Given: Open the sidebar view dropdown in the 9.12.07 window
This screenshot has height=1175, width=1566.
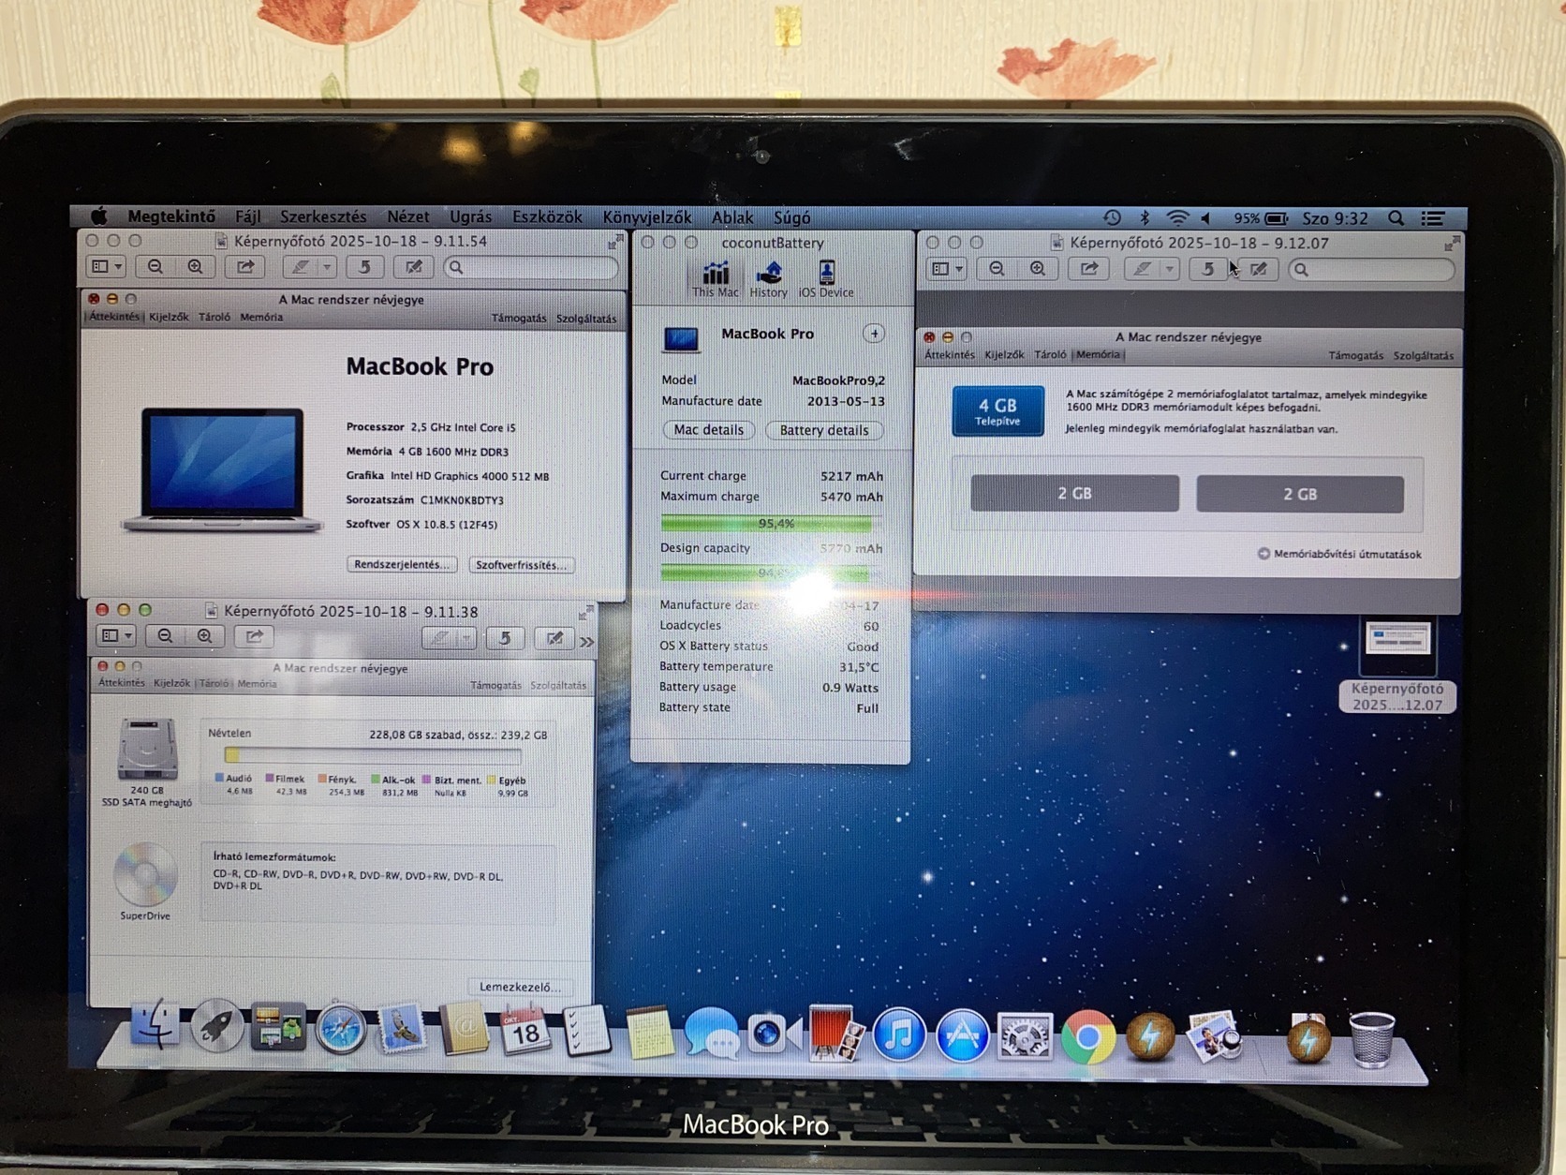Looking at the screenshot, I should point(946,269).
